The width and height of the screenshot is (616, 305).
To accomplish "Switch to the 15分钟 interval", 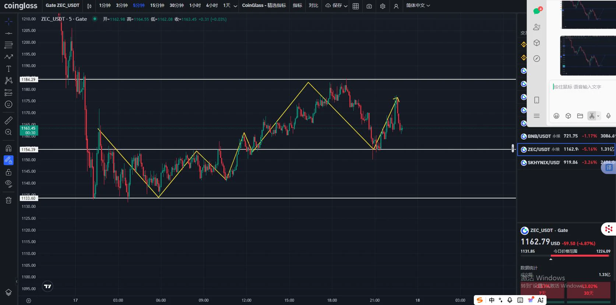I will click(x=157, y=6).
